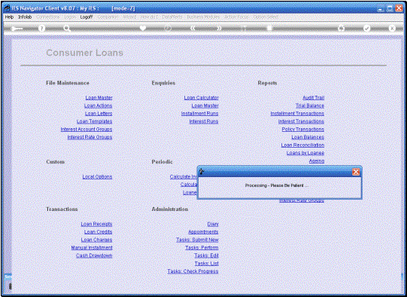
Task: Open Installment Runs enquiry link
Action: (200, 114)
